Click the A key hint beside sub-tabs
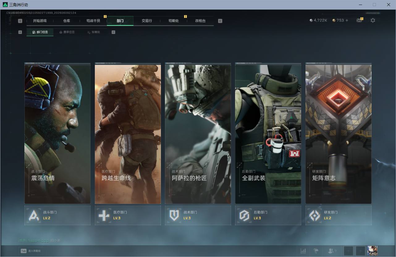The image size is (396, 257). coord(20,32)
